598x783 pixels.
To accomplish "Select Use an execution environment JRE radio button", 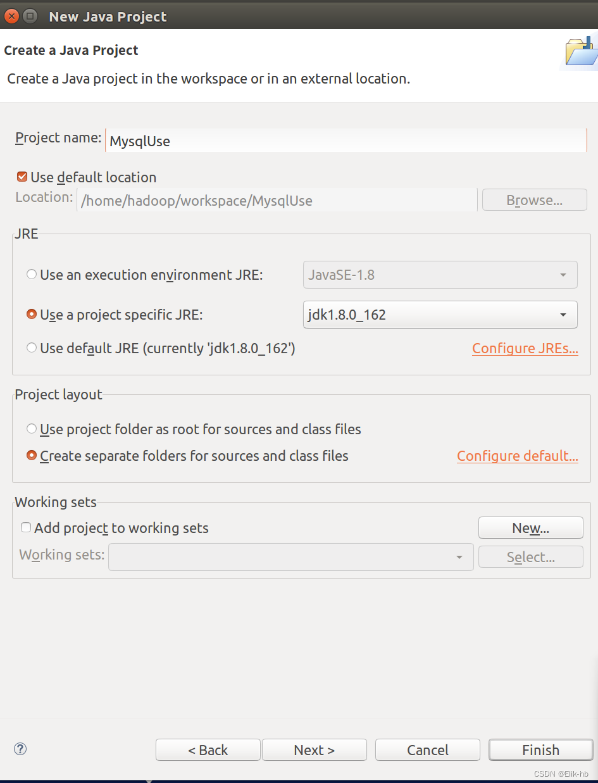I will tap(31, 274).
